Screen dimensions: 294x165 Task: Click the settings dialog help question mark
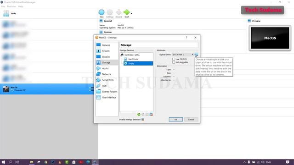pos(187,38)
